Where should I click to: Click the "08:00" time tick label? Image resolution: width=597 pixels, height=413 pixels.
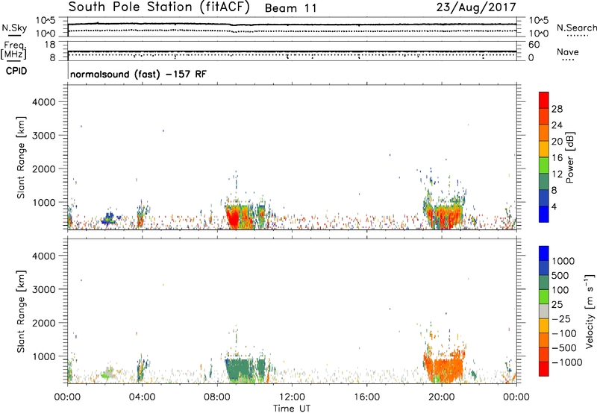pos(216,397)
